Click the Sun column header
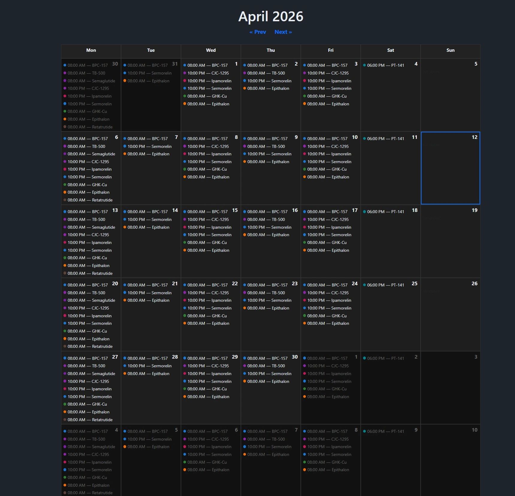 (450, 50)
